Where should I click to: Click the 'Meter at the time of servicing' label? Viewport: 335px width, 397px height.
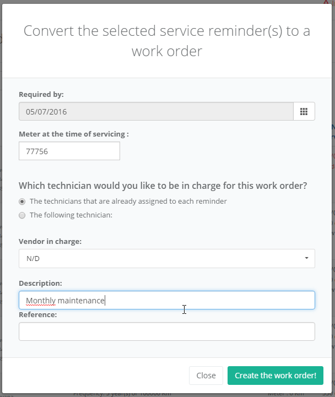74,134
